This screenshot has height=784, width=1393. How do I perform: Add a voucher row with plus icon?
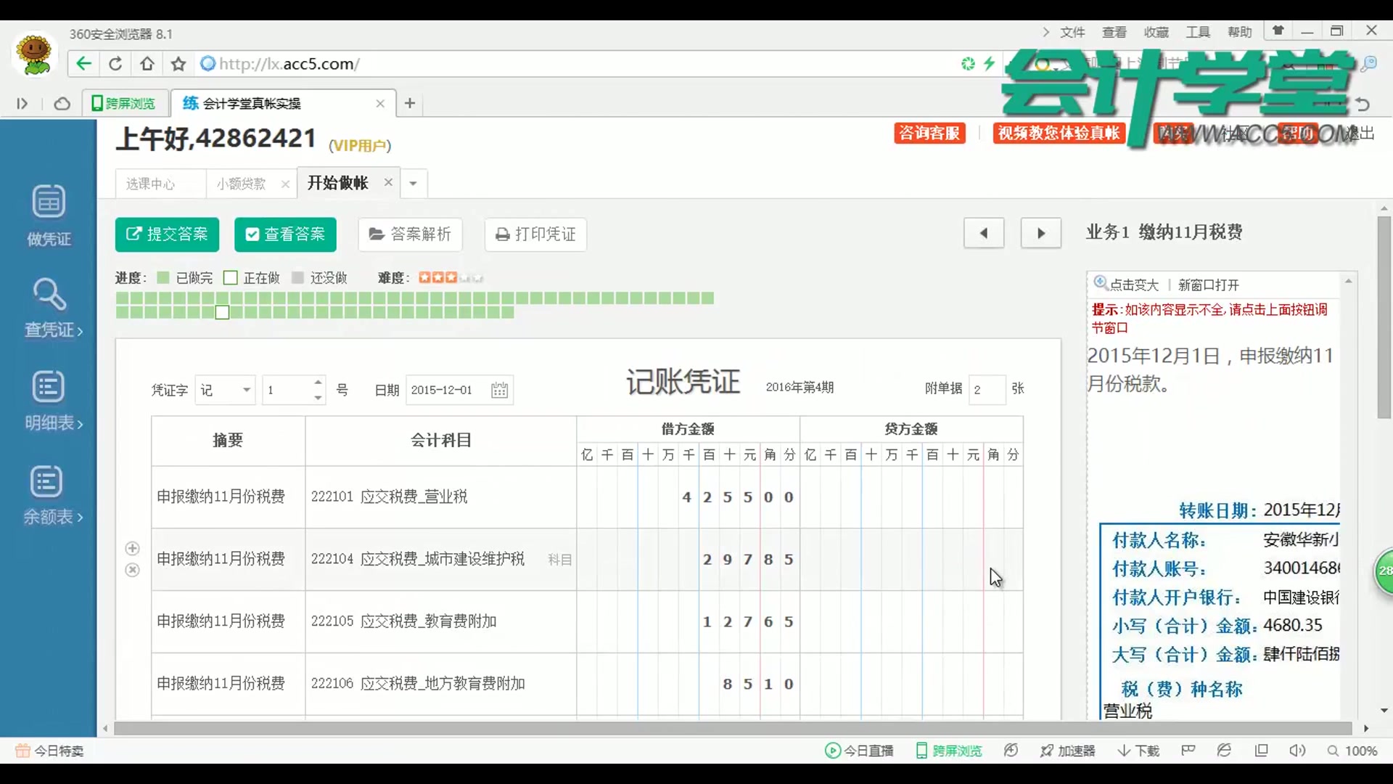132,549
